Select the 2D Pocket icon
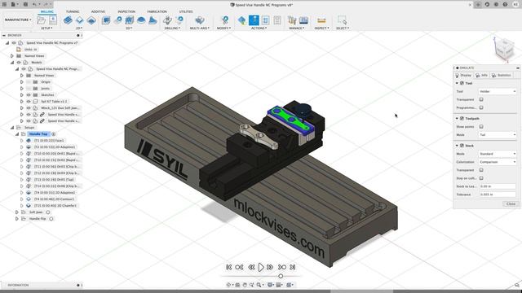This screenshot has width=522, height=293. (x=80, y=20)
